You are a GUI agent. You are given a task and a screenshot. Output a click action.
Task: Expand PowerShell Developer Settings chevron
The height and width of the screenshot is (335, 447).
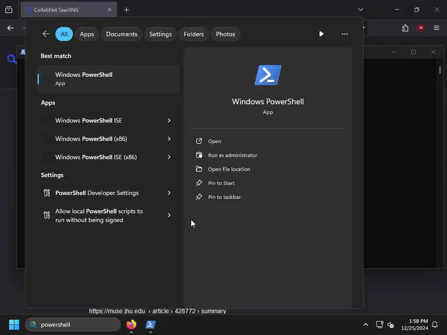(169, 193)
